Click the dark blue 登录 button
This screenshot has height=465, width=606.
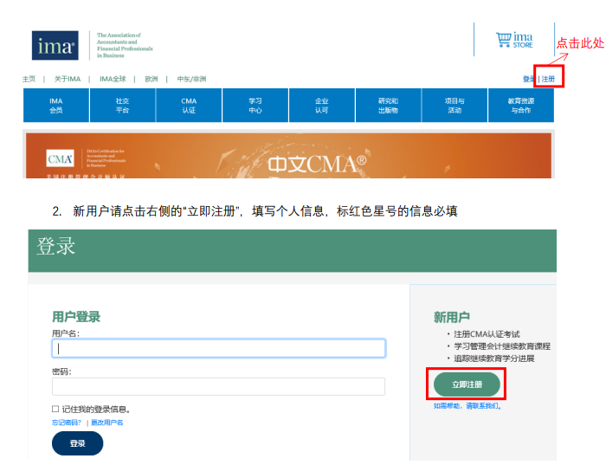tap(78, 443)
